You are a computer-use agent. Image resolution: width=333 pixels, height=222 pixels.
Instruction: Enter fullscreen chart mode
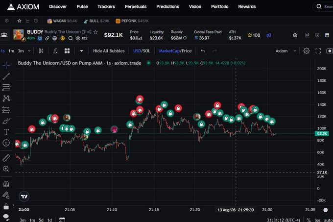click(x=318, y=51)
